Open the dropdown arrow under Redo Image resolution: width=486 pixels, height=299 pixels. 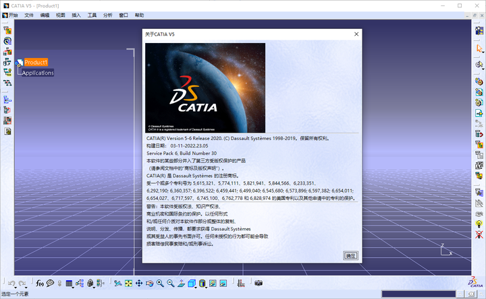26,287
